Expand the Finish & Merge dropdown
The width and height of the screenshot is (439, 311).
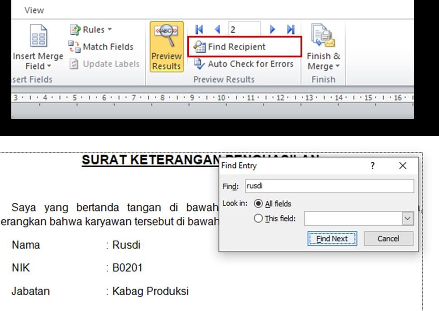[323, 61]
